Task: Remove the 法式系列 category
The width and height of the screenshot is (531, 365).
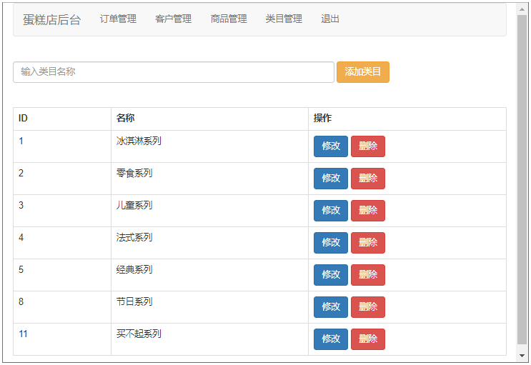Action: (368, 243)
